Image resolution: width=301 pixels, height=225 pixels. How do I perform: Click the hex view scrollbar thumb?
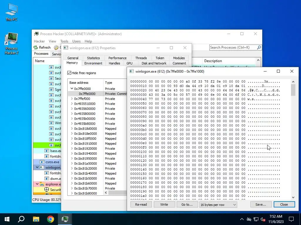(293, 90)
